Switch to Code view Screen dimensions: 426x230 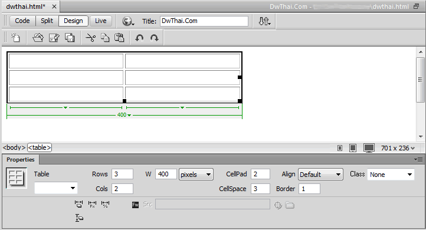(x=22, y=21)
